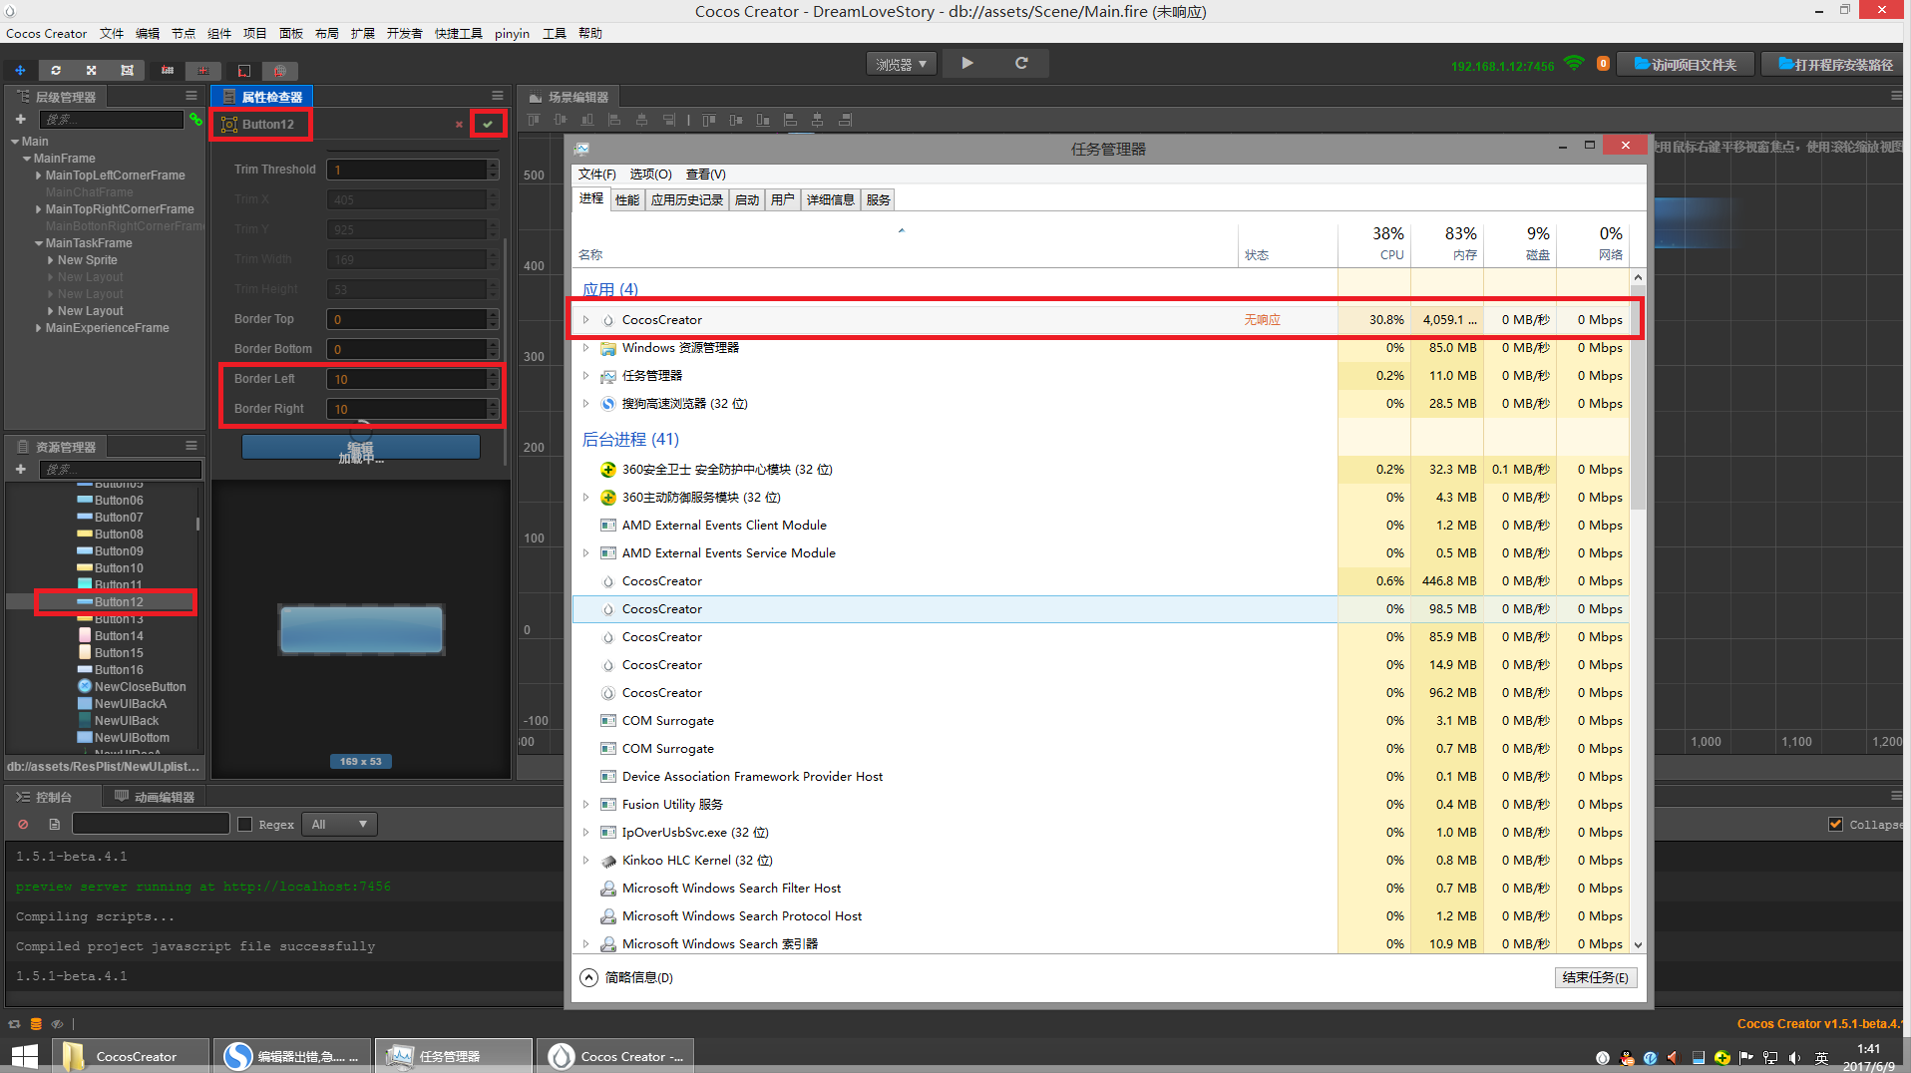1911x1073 pixels.
Task: Switch to the 性能 tab in Task Manager
Action: (627, 199)
